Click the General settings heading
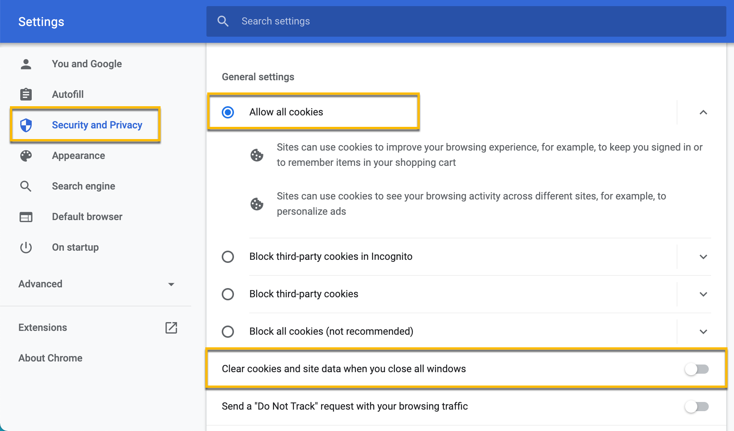This screenshot has width=734, height=431. pyautogui.click(x=258, y=77)
